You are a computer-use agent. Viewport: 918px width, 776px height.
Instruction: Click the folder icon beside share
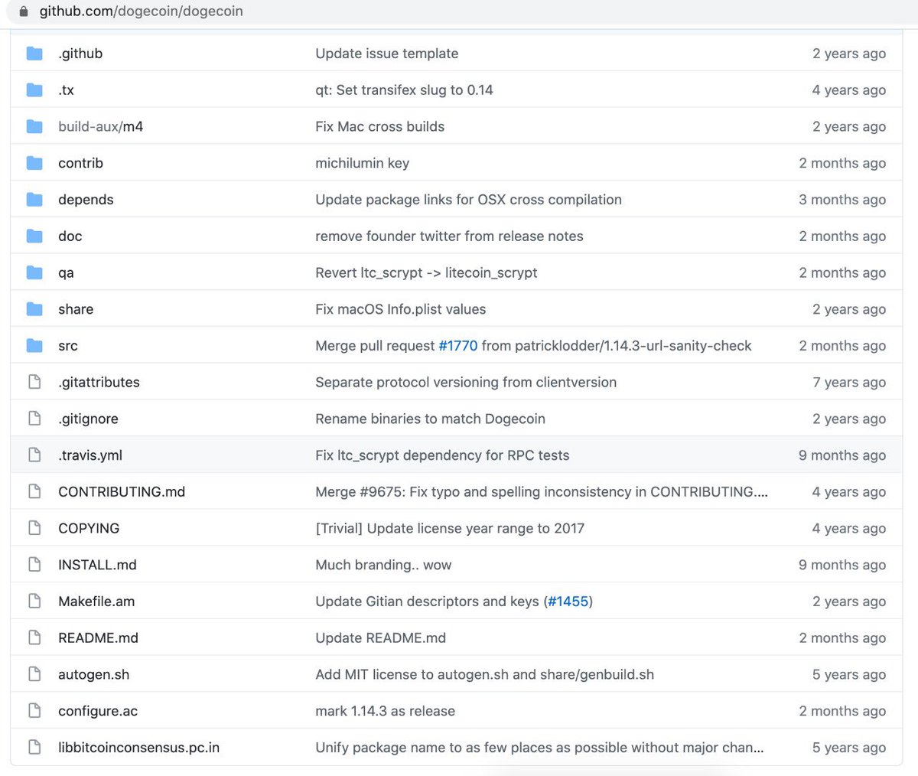[34, 309]
